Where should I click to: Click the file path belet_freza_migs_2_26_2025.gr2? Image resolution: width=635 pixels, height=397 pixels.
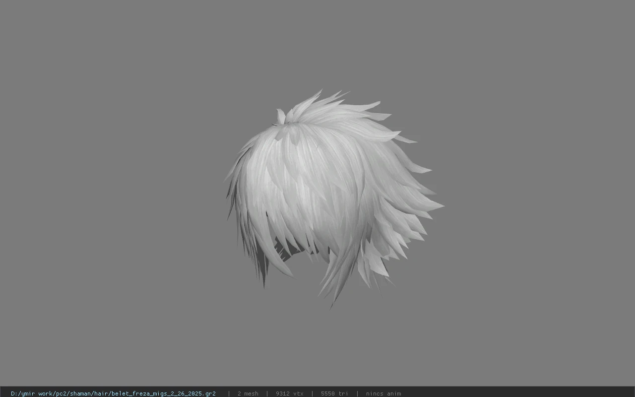coord(113,394)
